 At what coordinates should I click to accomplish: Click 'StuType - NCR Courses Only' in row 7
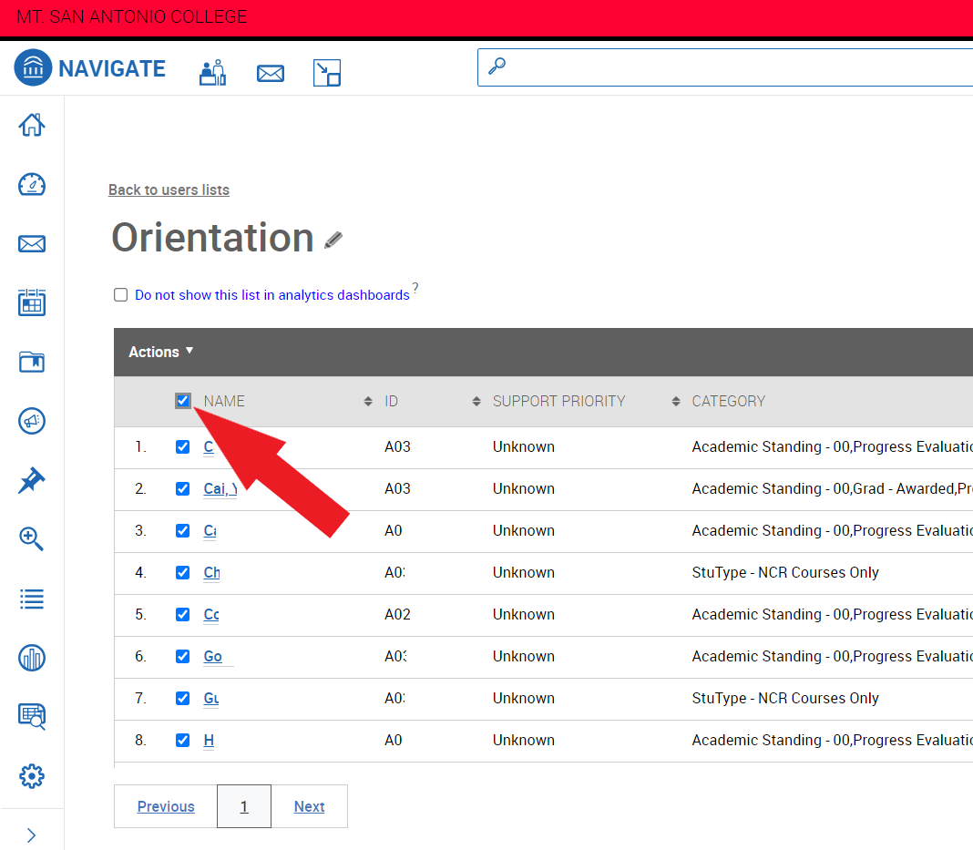click(x=785, y=698)
